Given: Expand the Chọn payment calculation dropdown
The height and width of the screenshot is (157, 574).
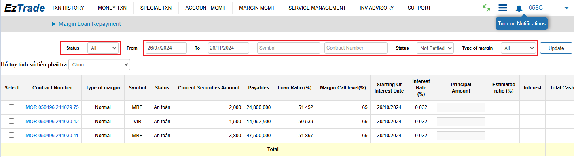Looking at the screenshot, I should pyautogui.click(x=99, y=64).
